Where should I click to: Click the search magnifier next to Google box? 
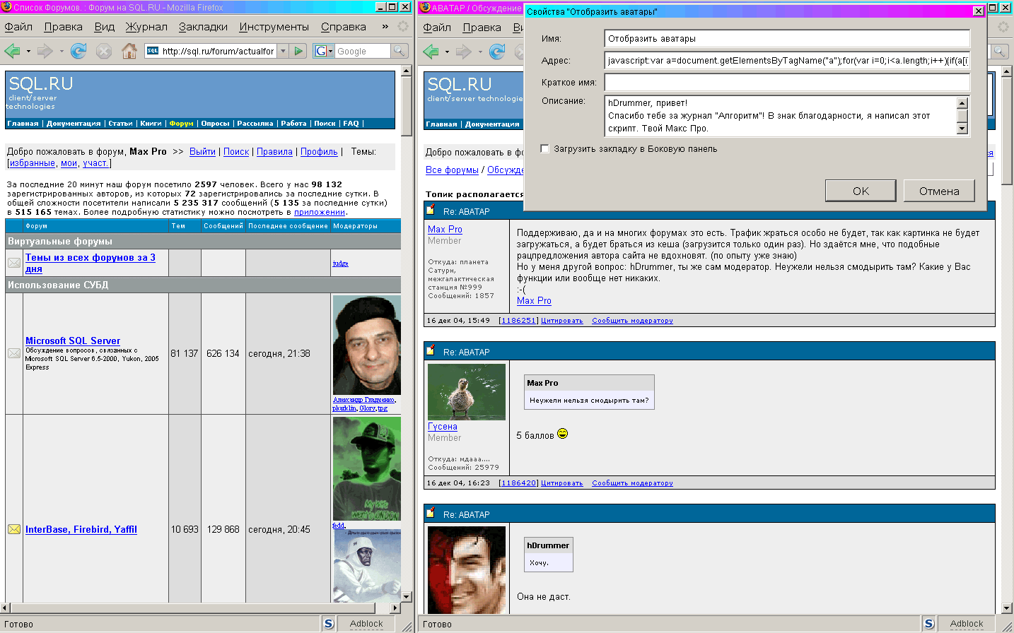tap(400, 51)
